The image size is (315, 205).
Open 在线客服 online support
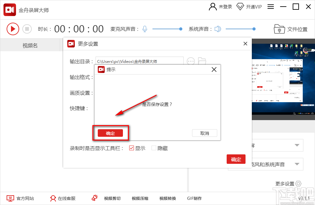tap(67, 198)
